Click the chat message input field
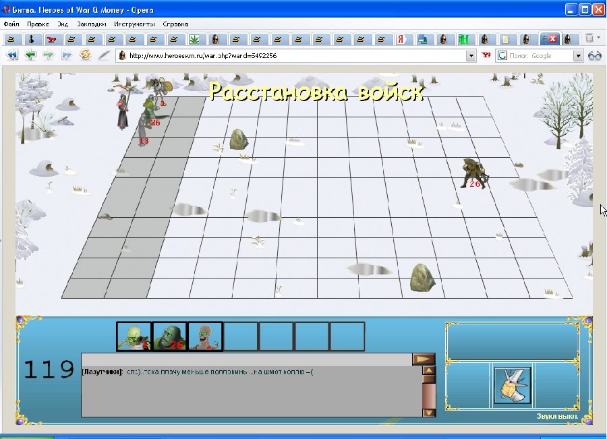The height and width of the screenshot is (439, 607). tap(246, 359)
